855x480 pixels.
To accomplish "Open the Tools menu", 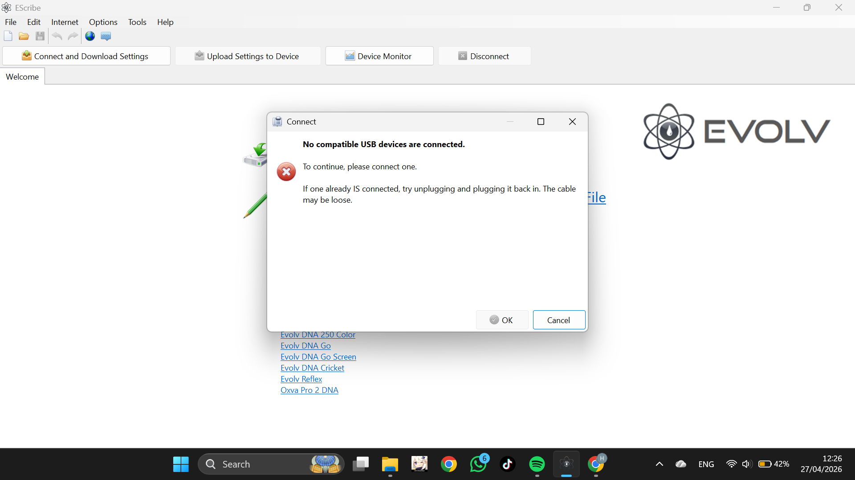I will [137, 22].
